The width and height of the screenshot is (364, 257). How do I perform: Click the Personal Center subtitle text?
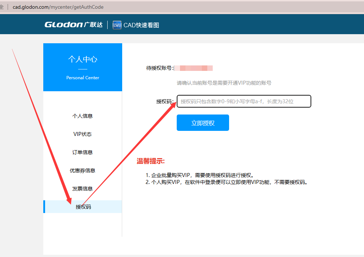point(83,78)
